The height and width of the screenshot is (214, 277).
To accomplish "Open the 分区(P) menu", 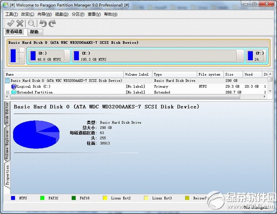I will [78, 14].
